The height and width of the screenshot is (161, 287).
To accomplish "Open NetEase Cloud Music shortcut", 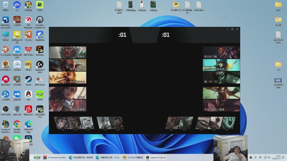I will [x=28, y=109].
